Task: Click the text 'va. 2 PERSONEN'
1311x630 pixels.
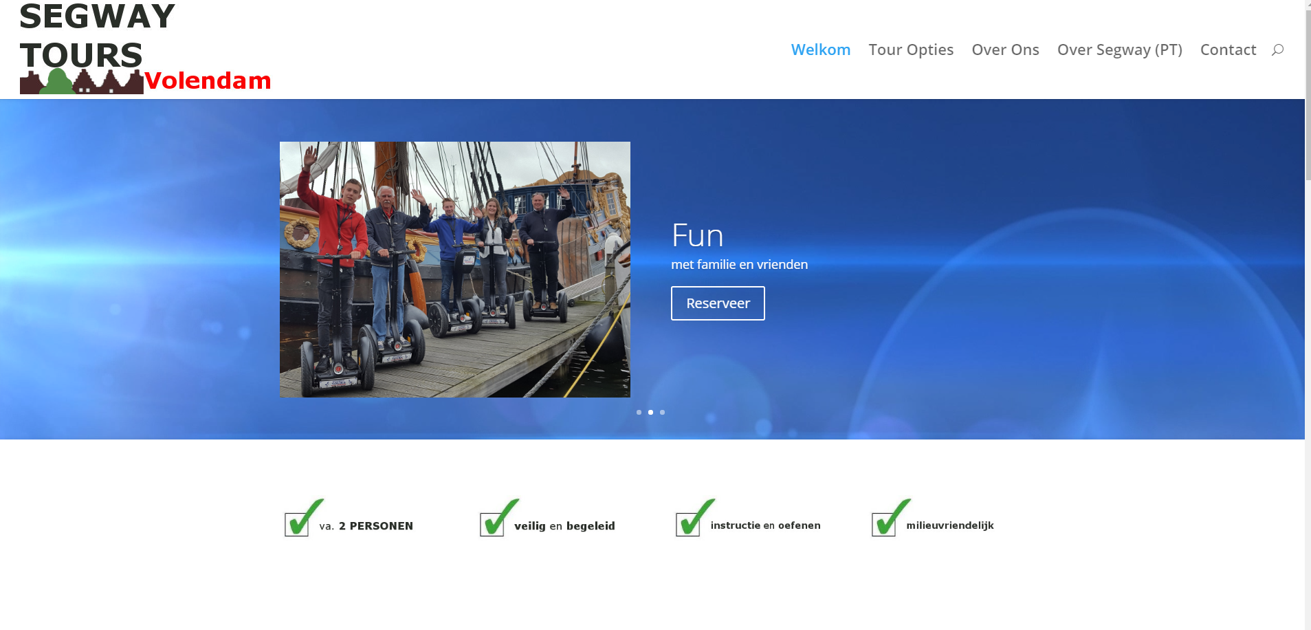Action: point(366,526)
